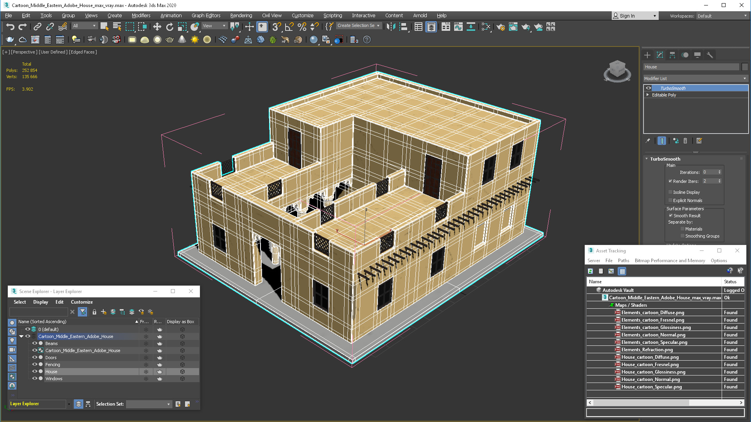
Task: Click the Refresh icon in Asset Tracking
Action: pos(590,271)
